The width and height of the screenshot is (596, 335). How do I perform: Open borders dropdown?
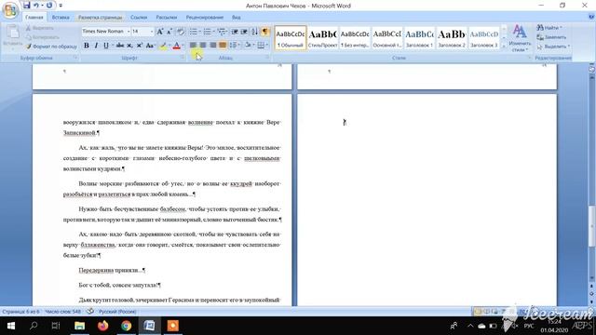[x=267, y=46]
